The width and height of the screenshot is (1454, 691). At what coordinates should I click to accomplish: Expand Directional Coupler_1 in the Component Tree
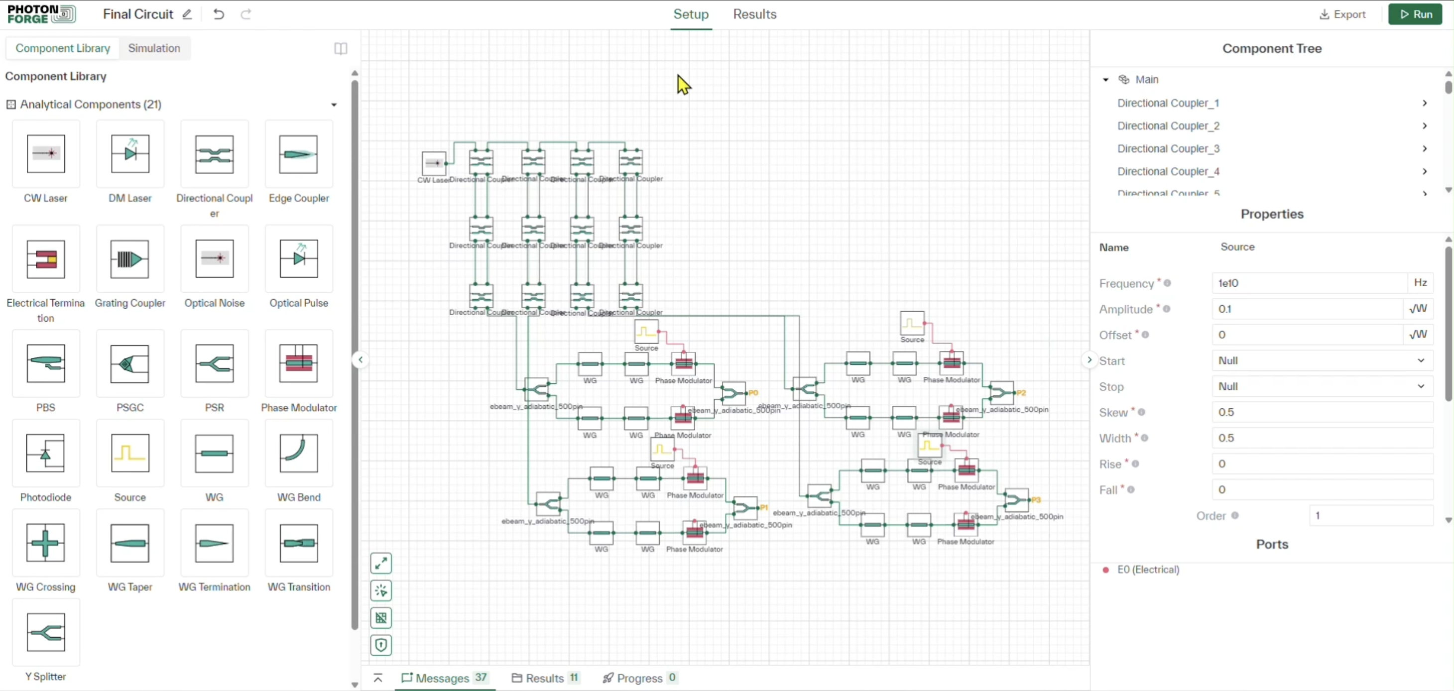[1425, 103]
